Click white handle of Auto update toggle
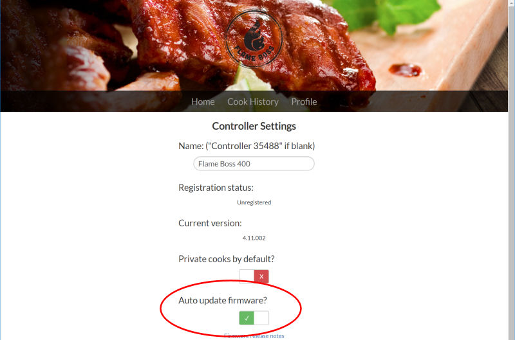 261,318
